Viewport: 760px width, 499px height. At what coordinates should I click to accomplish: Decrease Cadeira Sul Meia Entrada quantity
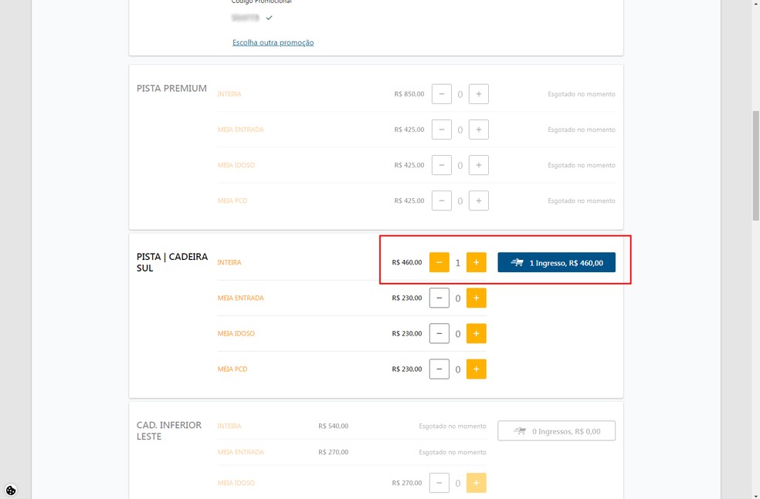tap(439, 298)
